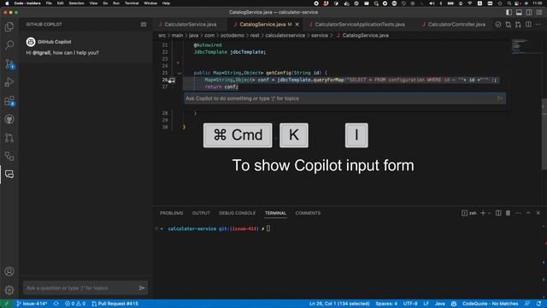Open the Copilot Chat view icon
Image resolution: width=547 pixels, height=308 pixels.
pyautogui.click(x=9, y=175)
